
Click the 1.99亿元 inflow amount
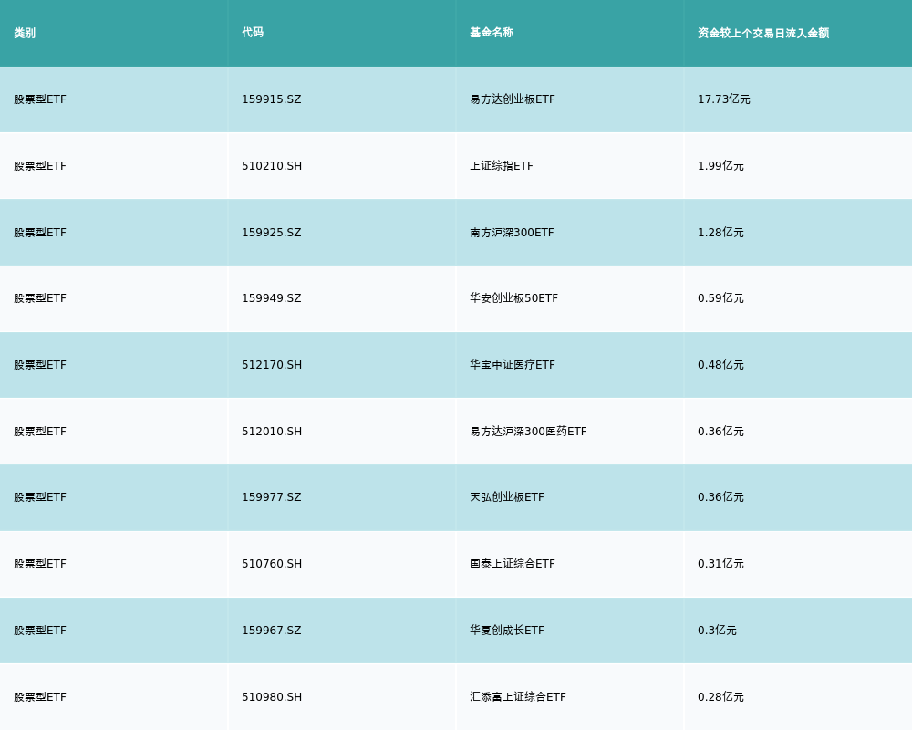[720, 166]
